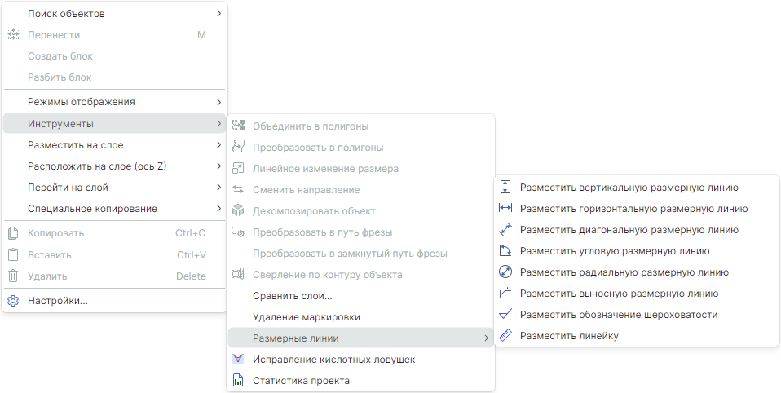Click the Создать блок menu item

click(115, 56)
